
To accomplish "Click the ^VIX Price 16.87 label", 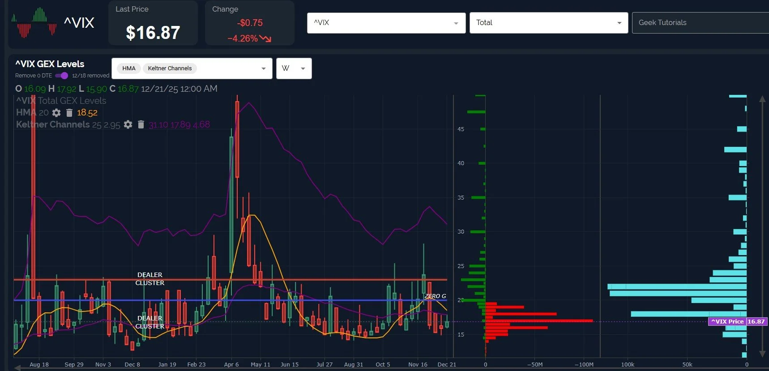I will pyautogui.click(x=738, y=321).
